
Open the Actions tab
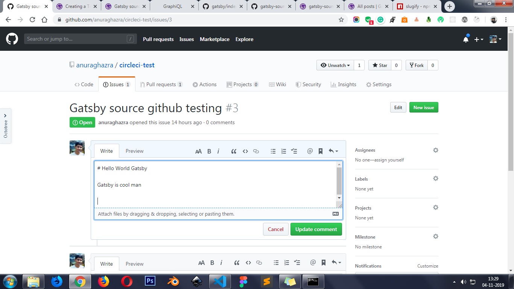pos(205,84)
